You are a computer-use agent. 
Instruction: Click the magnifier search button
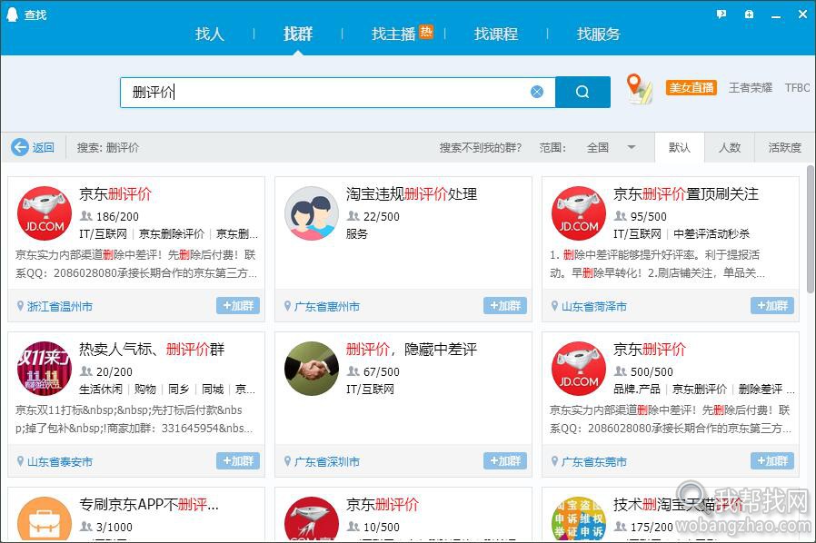pos(582,92)
